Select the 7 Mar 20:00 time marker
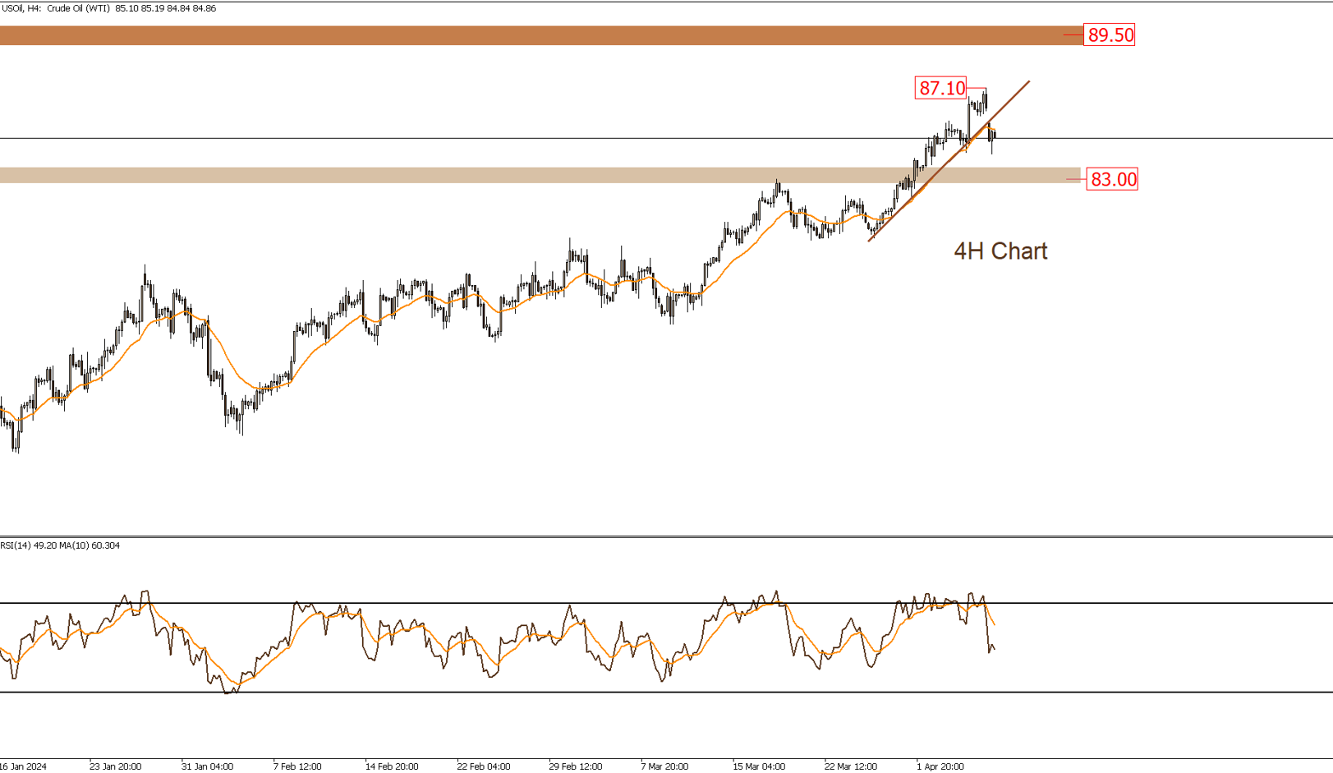Image resolution: width=1333 pixels, height=773 pixels. tap(664, 766)
